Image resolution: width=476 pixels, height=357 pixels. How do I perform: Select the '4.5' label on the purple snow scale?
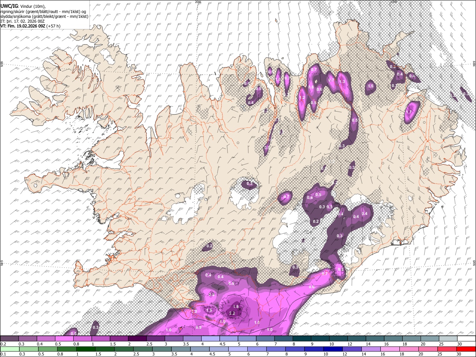coord(222,344)
